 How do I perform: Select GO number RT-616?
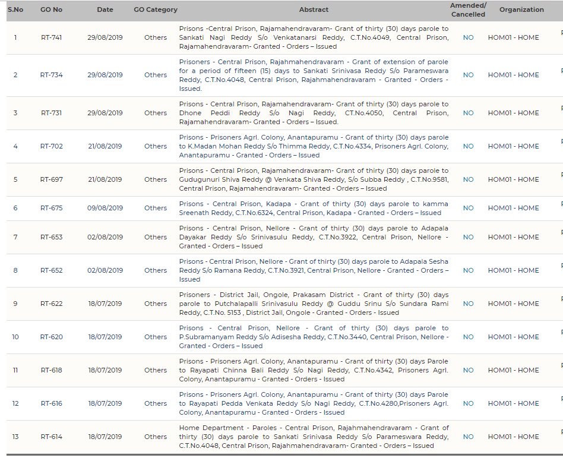(51, 403)
